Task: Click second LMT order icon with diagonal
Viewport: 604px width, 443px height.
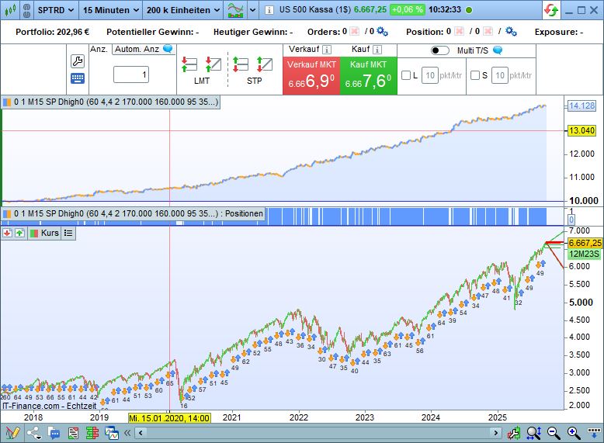Action: (x=213, y=64)
